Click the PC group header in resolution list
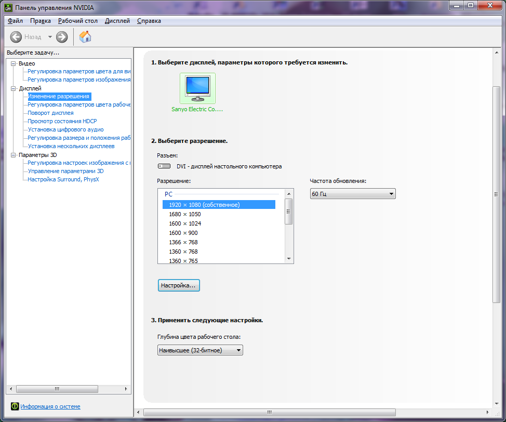The height and width of the screenshot is (422, 506). [x=168, y=194]
